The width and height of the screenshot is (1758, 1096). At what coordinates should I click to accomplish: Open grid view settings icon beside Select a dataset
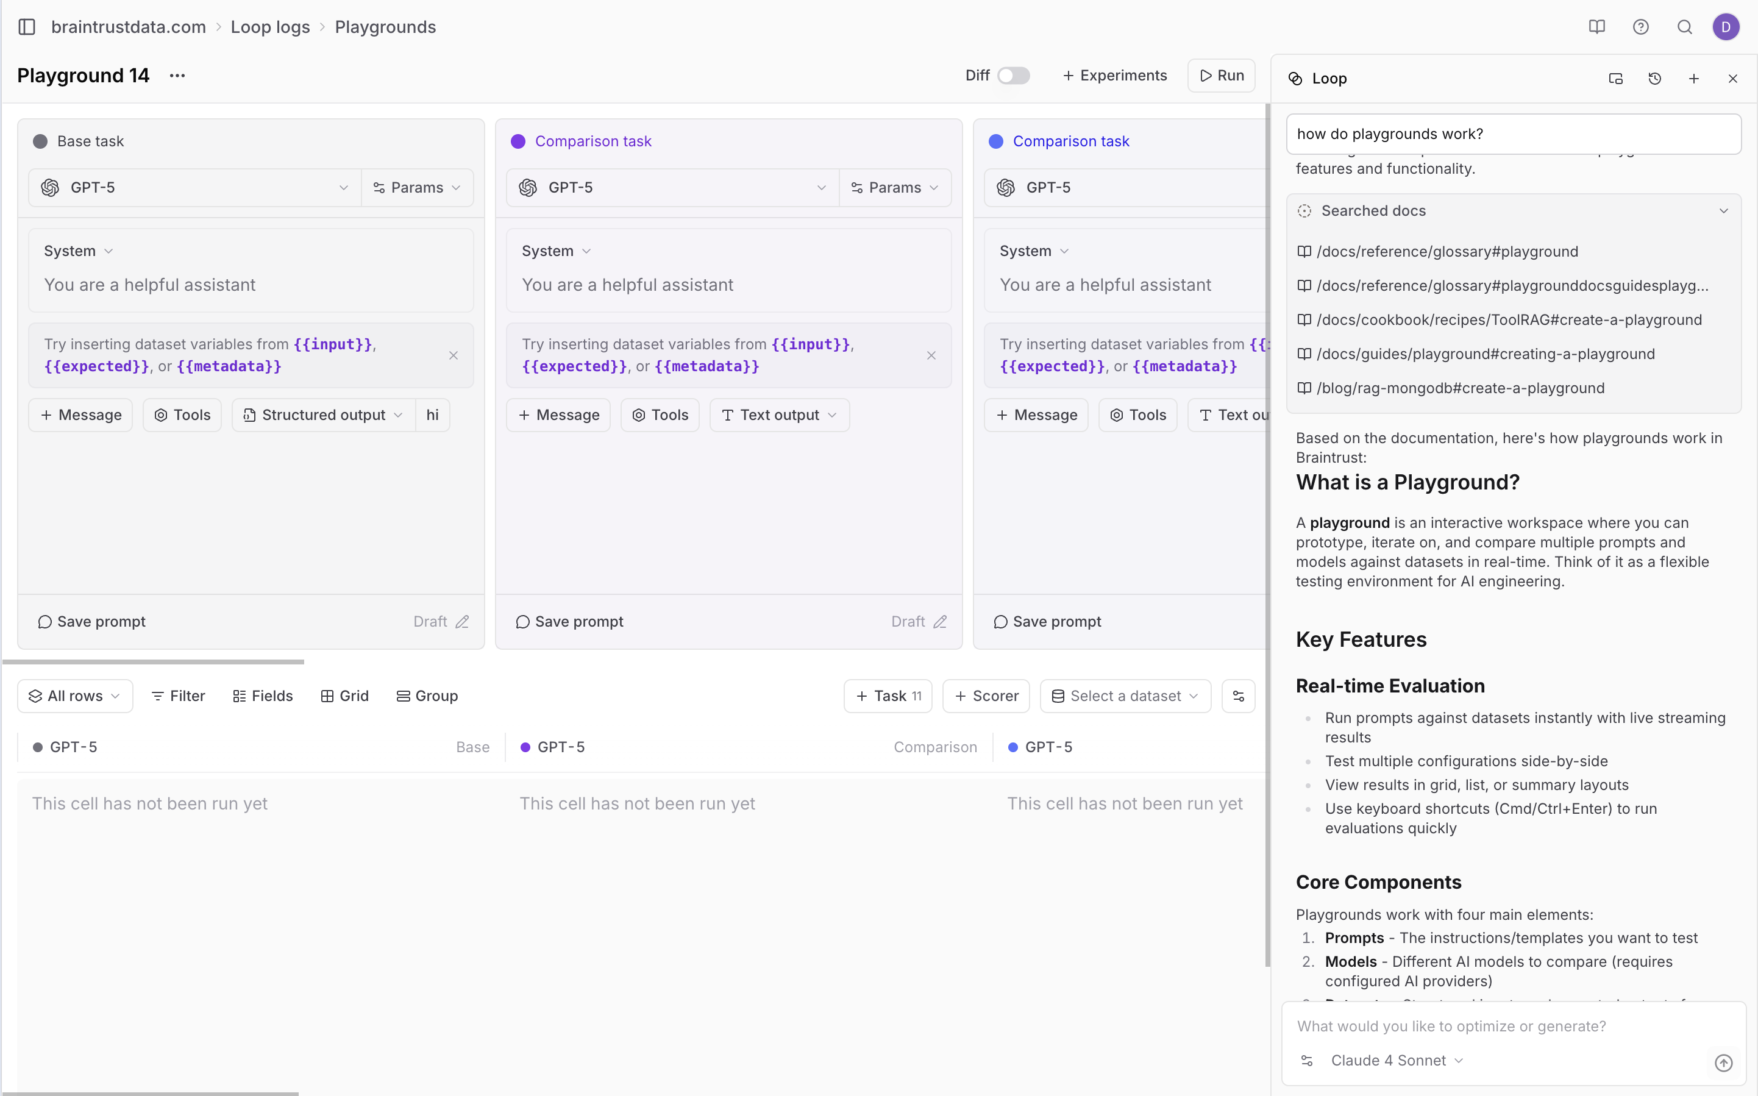[x=1239, y=695]
